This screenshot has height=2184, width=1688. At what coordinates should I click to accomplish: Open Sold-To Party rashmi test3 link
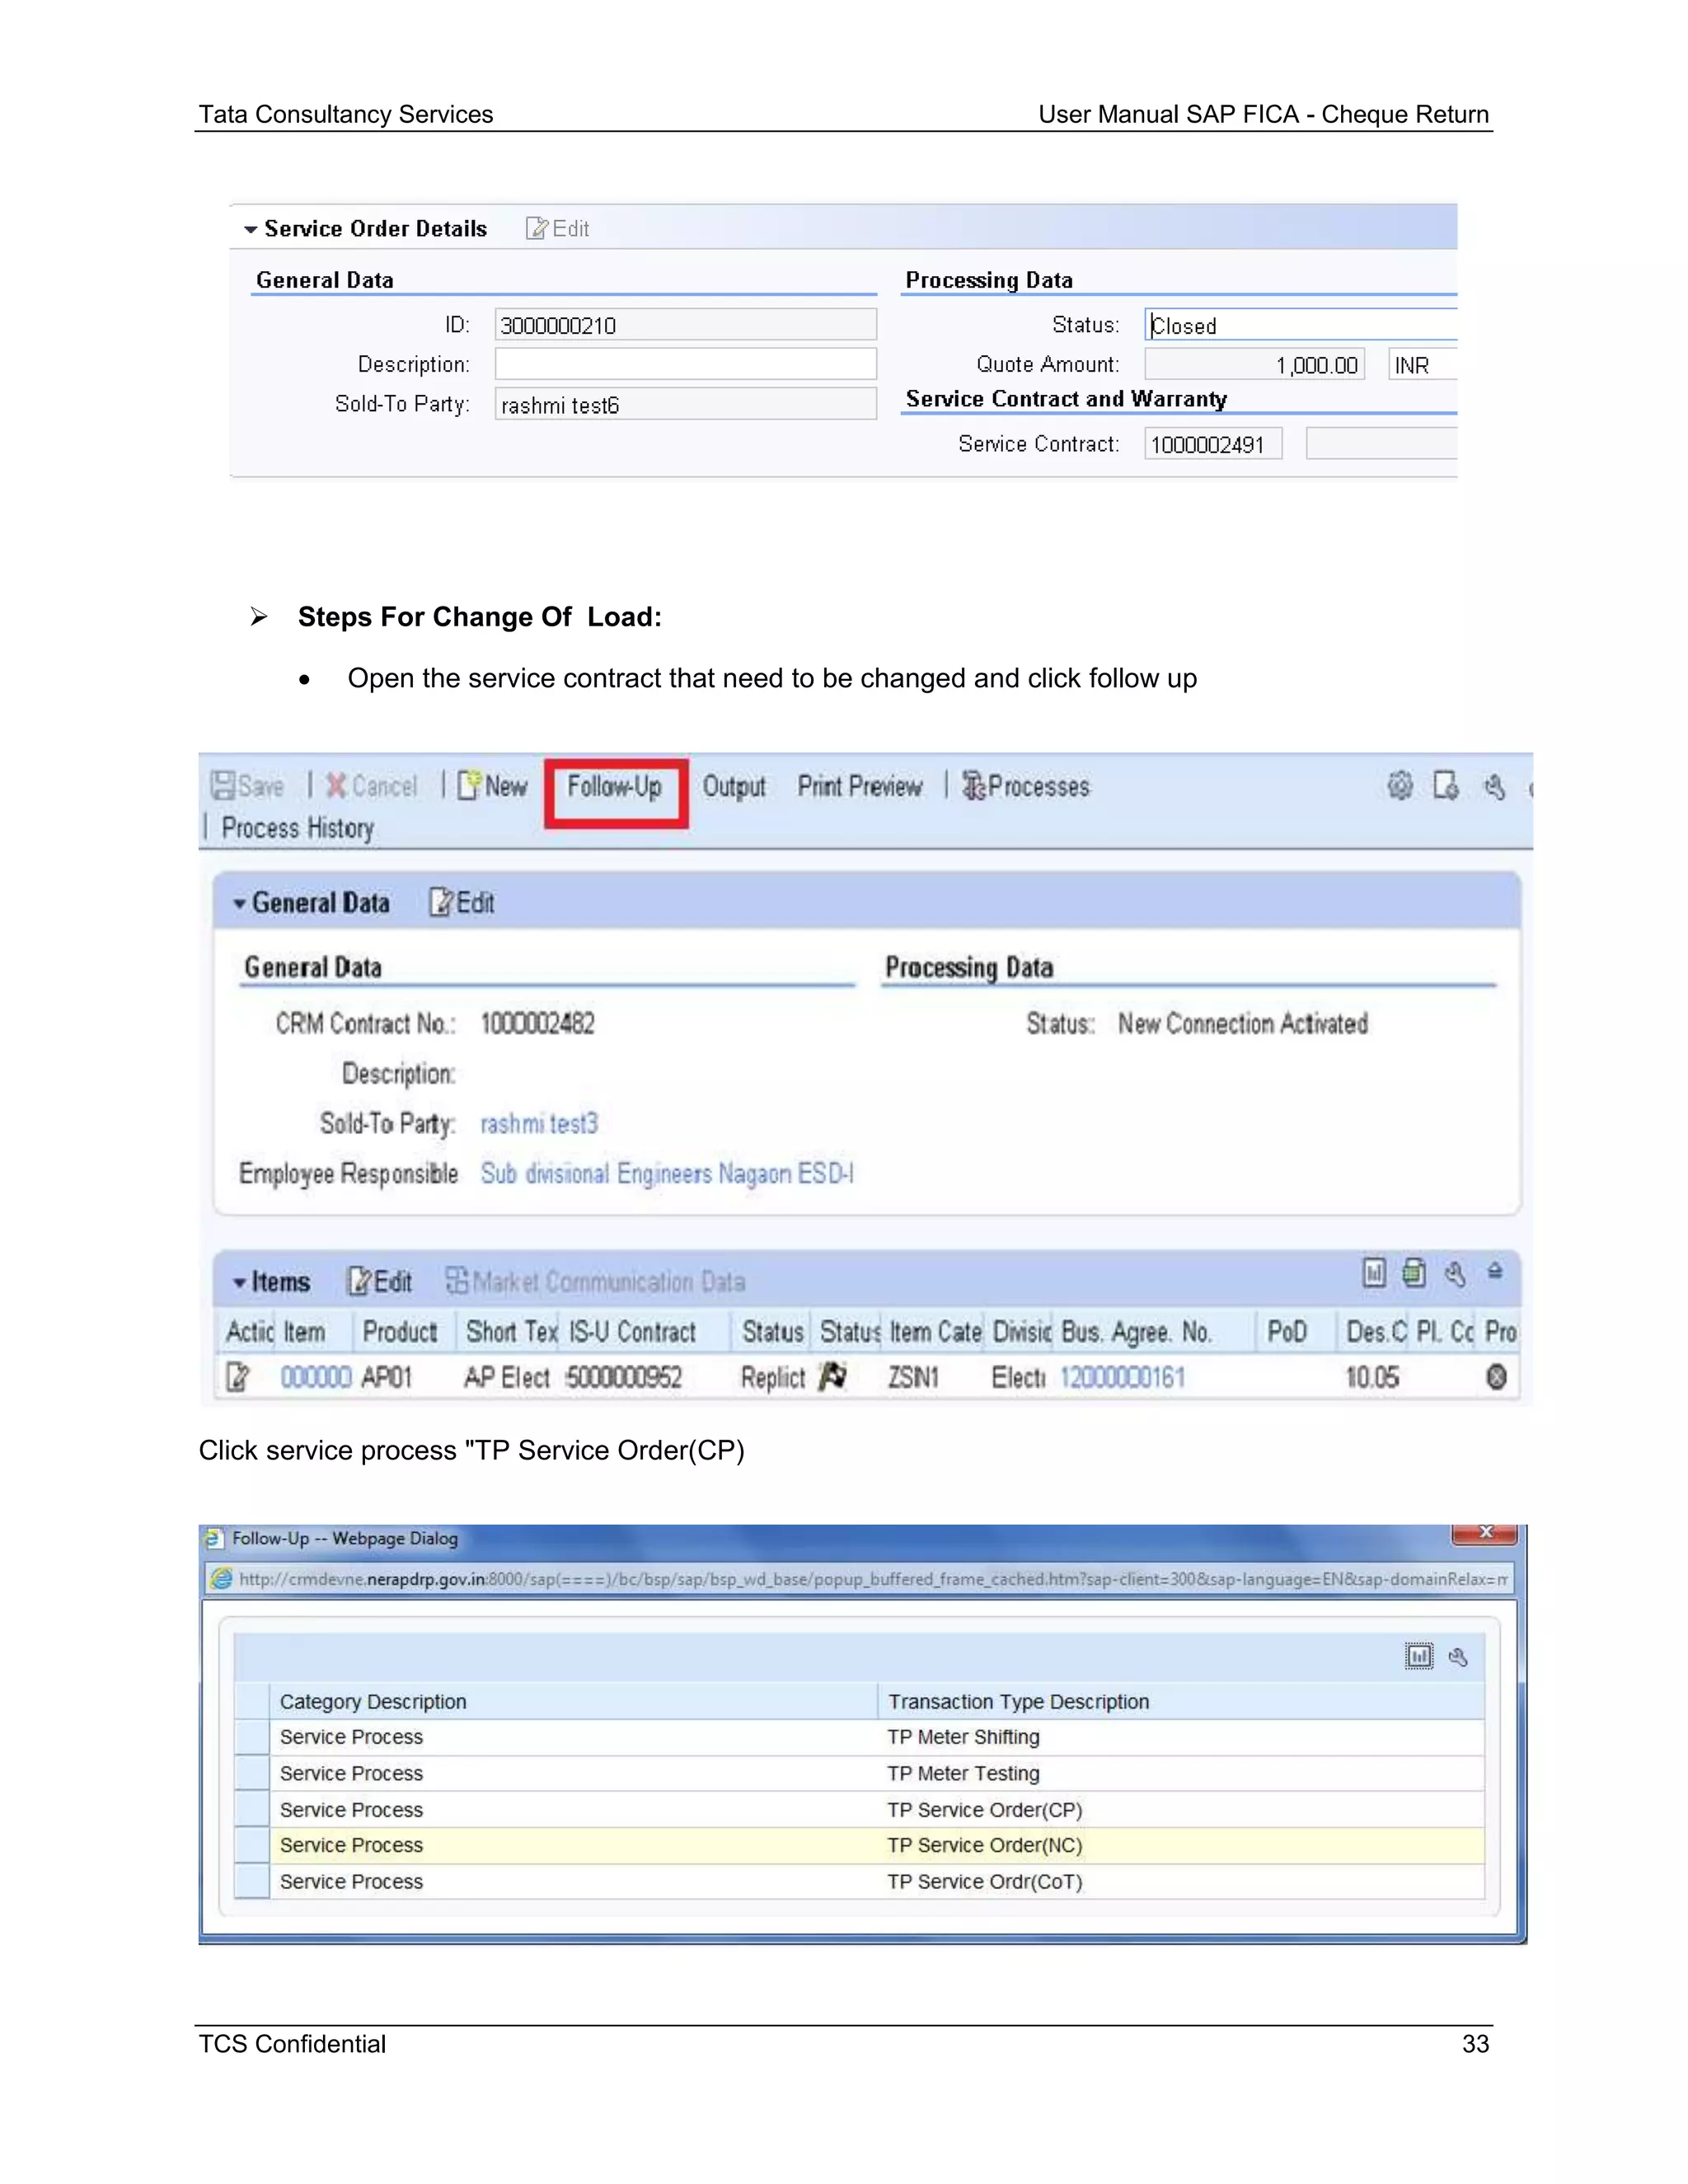click(539, 1124)
